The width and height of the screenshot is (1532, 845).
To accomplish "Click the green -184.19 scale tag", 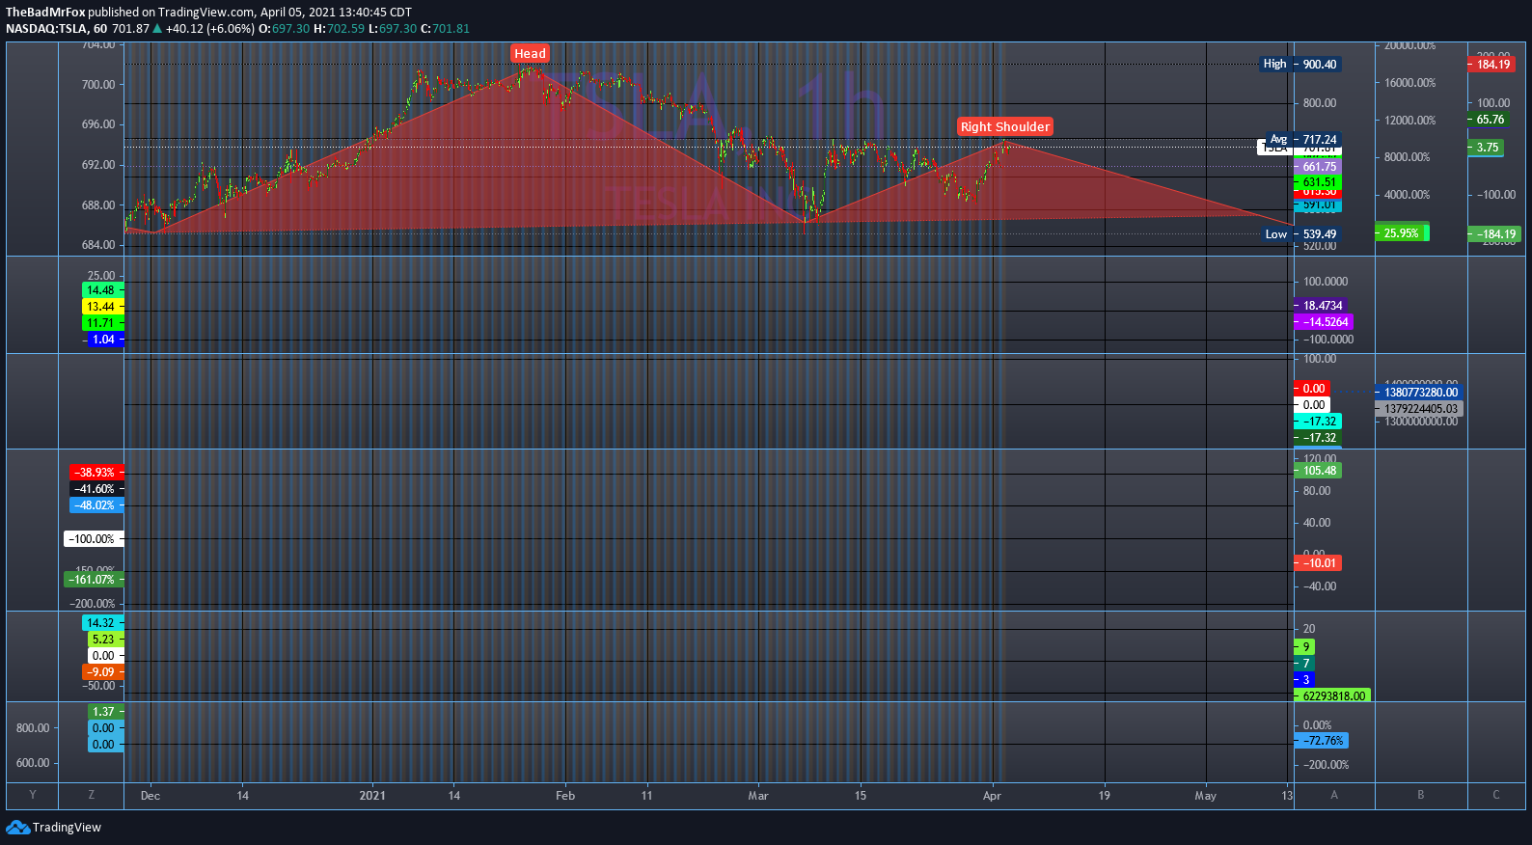I will click(1494, 234).
